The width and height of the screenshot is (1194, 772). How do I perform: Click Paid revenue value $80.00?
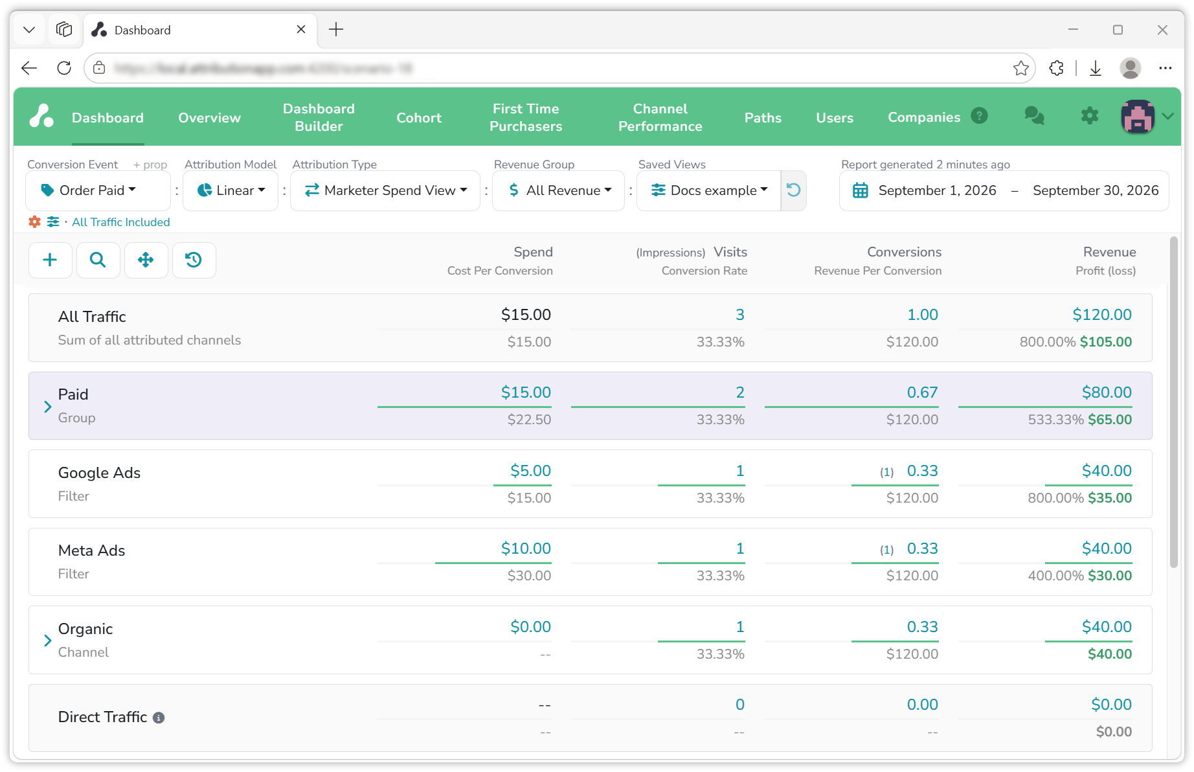(1107, 392)
